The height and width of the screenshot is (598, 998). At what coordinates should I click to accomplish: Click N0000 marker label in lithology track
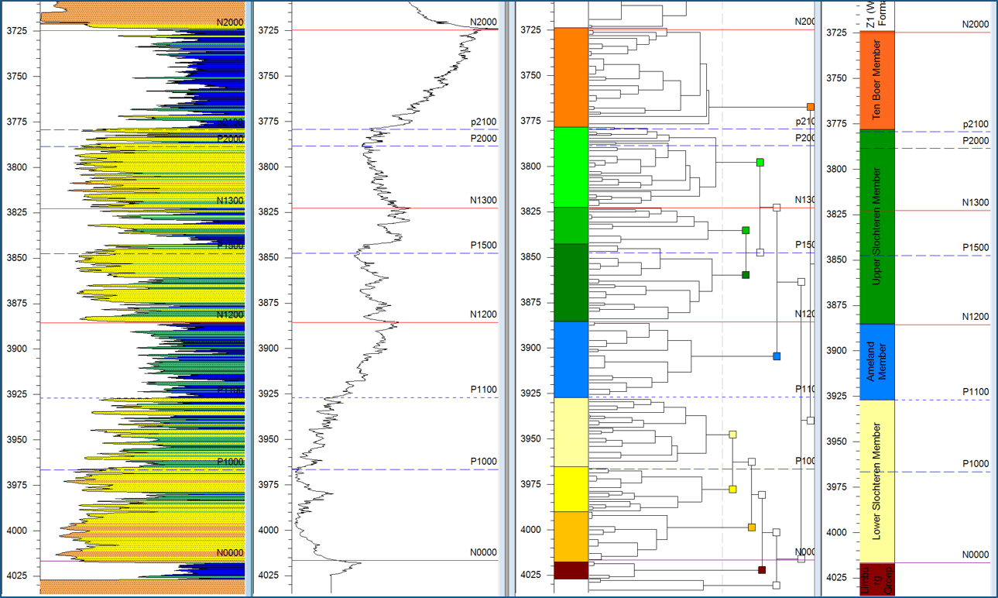pos(230,553)
